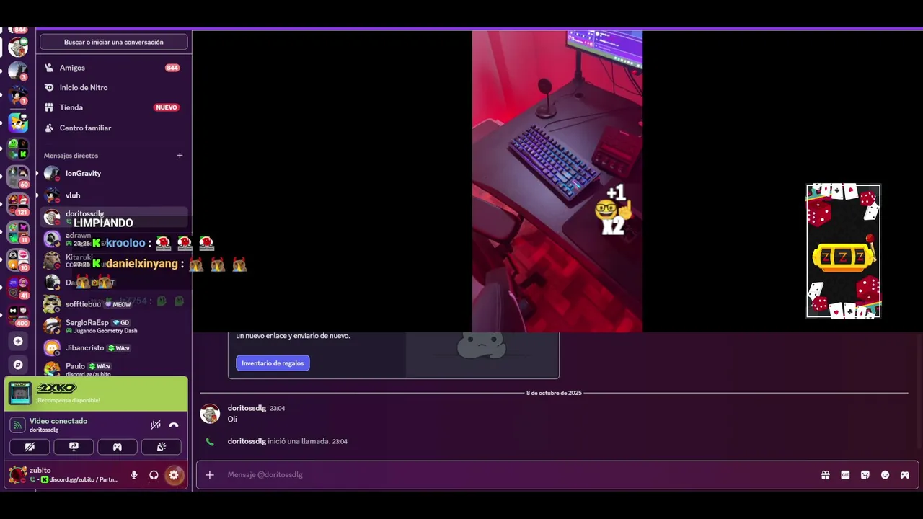The width and height of the screenshot is (923, 519).
Task: Open doritossdlg conversation in DM list
Action: 114,217
